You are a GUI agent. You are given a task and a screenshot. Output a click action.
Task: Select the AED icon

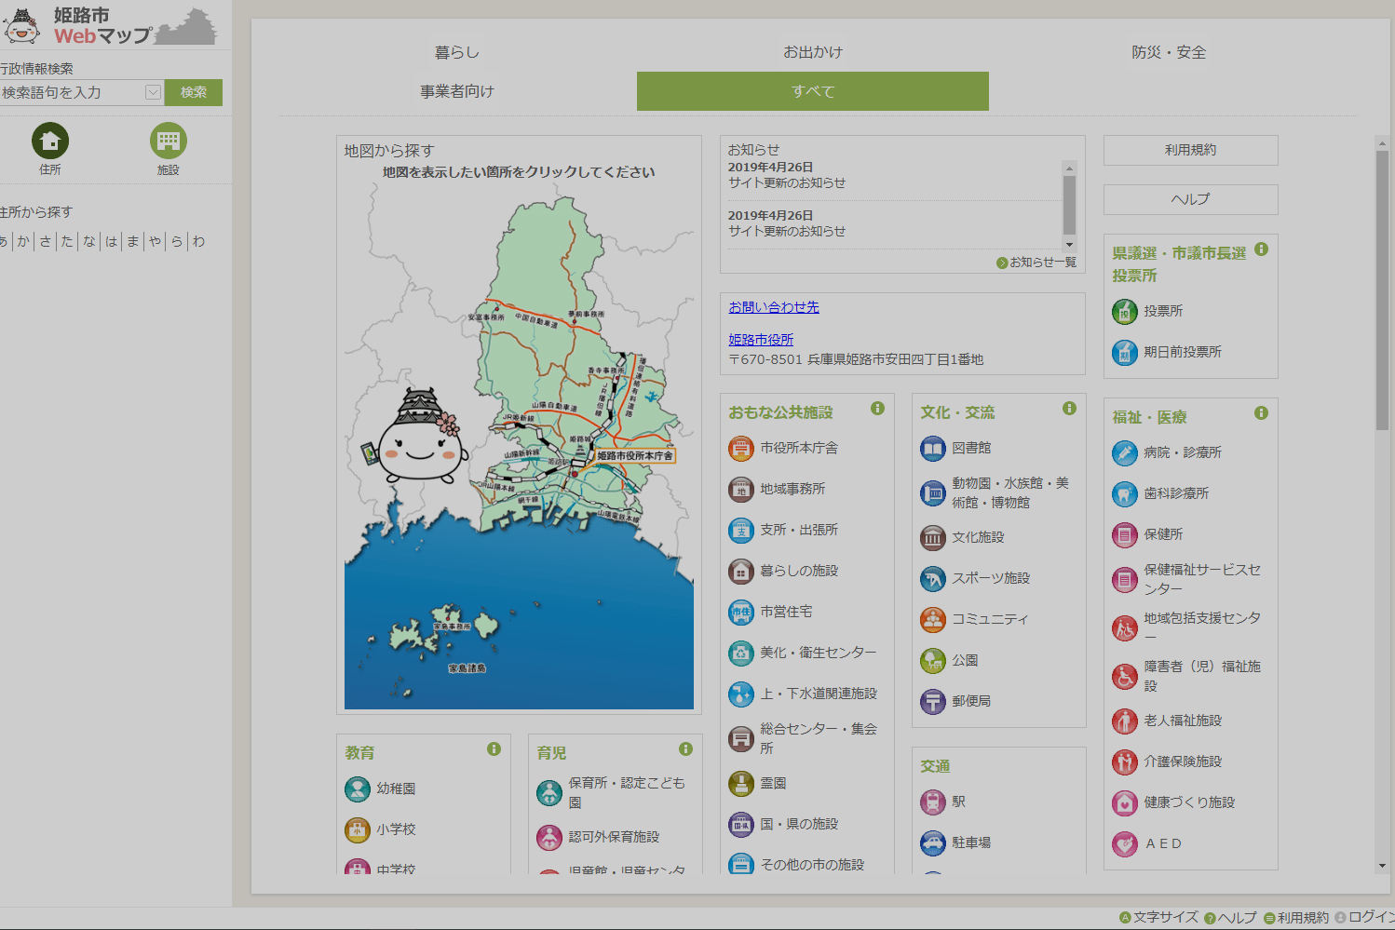pyautogui.click(x=1125, y=844)
